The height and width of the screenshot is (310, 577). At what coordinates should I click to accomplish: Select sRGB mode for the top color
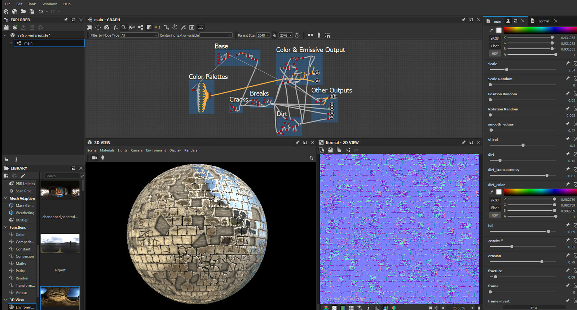494,38
